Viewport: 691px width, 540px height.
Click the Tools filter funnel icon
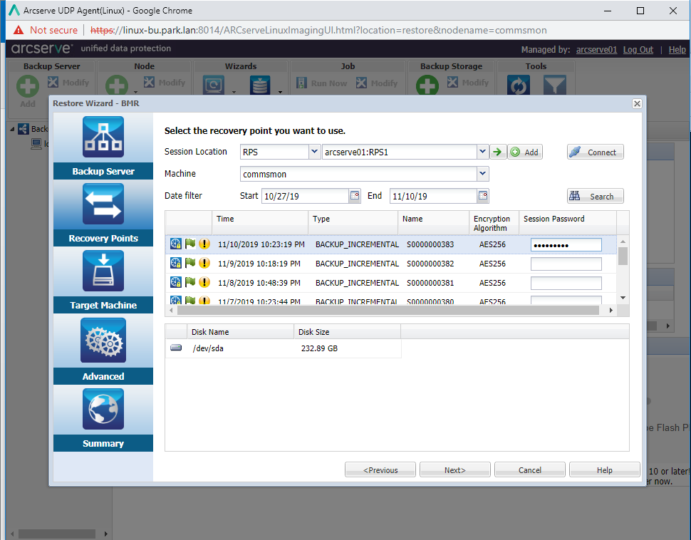coord(555,85)
